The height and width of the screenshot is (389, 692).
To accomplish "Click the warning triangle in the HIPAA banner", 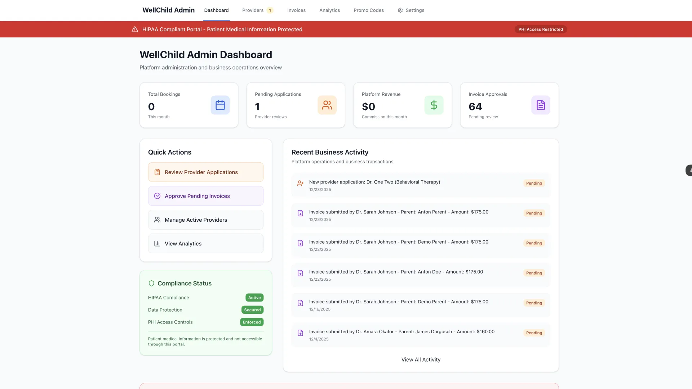I will 134,29.
